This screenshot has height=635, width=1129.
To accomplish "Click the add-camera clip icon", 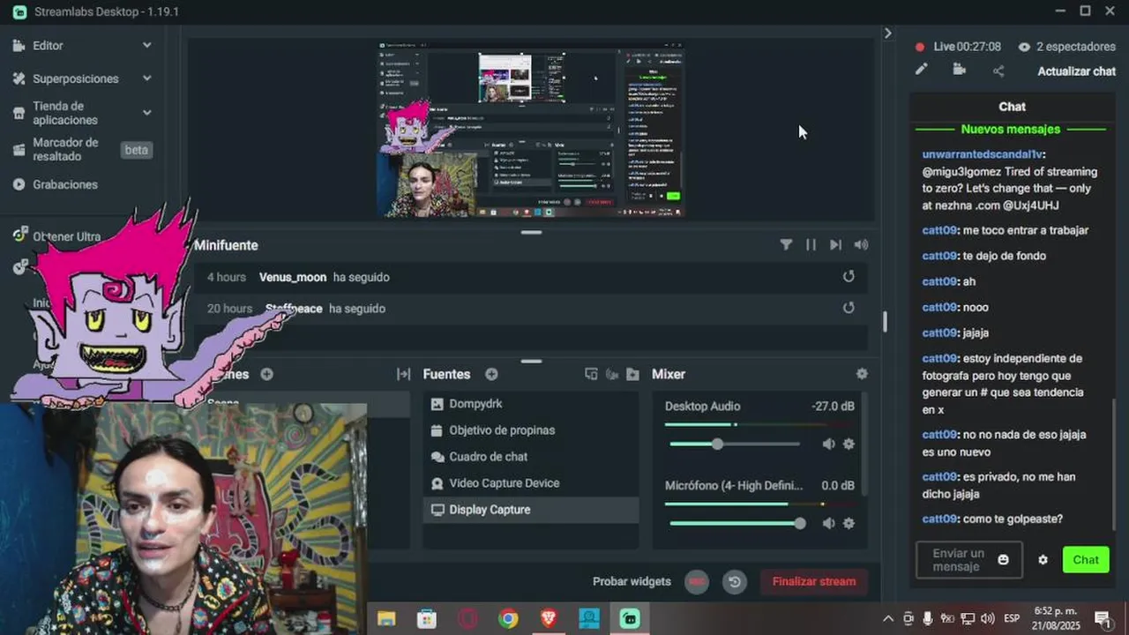I will click(960, 70).
